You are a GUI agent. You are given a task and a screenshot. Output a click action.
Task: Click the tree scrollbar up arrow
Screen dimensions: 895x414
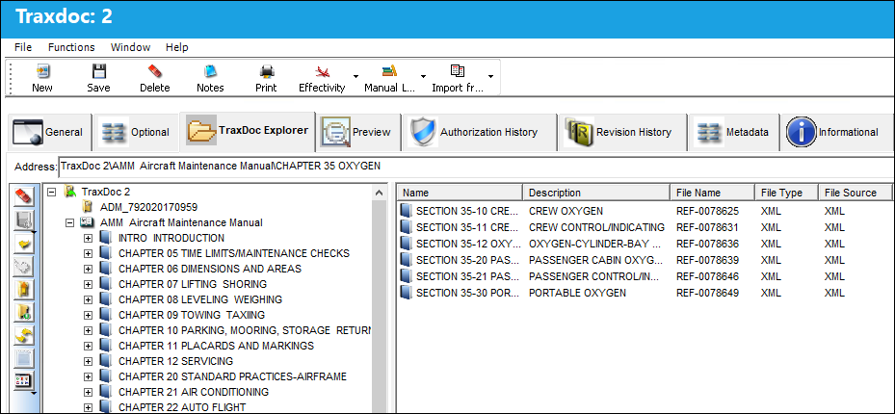coord(380,194)
